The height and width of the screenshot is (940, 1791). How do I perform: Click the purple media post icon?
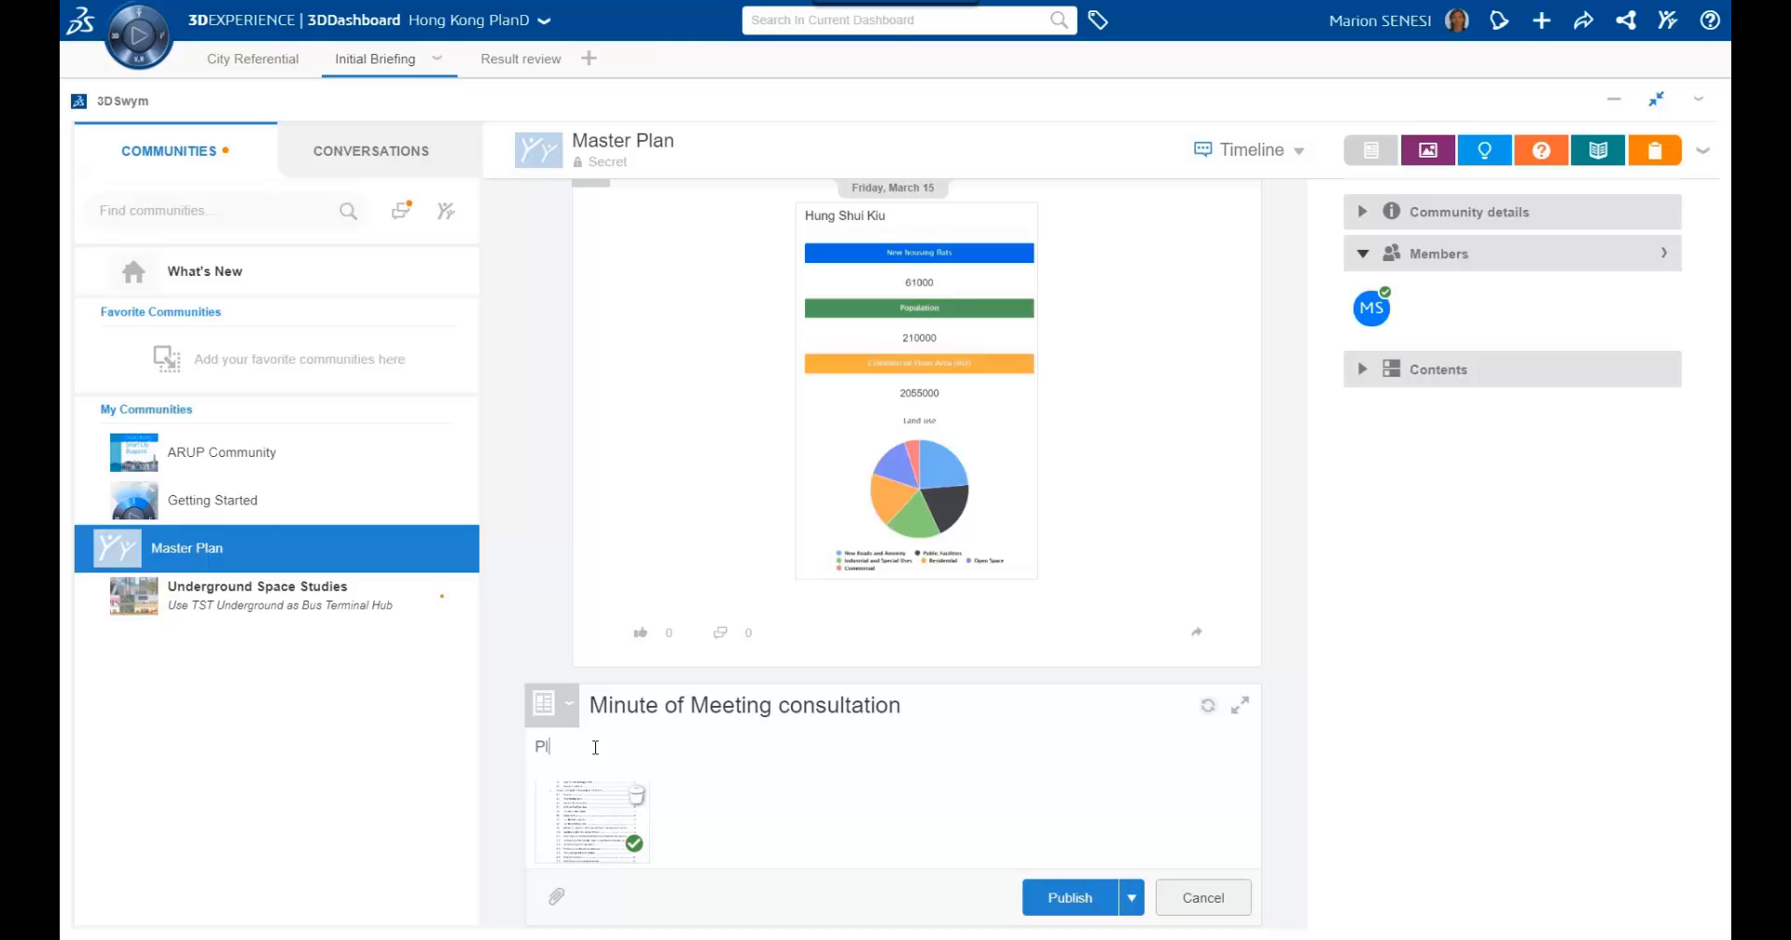tap(1427, 150)
